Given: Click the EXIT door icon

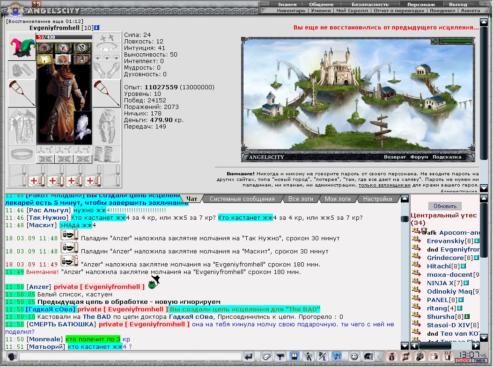Looking at the screenshot, I should pos(448,357).
